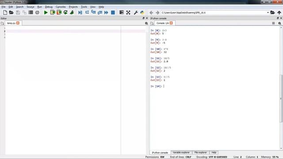Switch to the Variable explorer tab
This screenshot has width=283, height=159.
[181, 152]
